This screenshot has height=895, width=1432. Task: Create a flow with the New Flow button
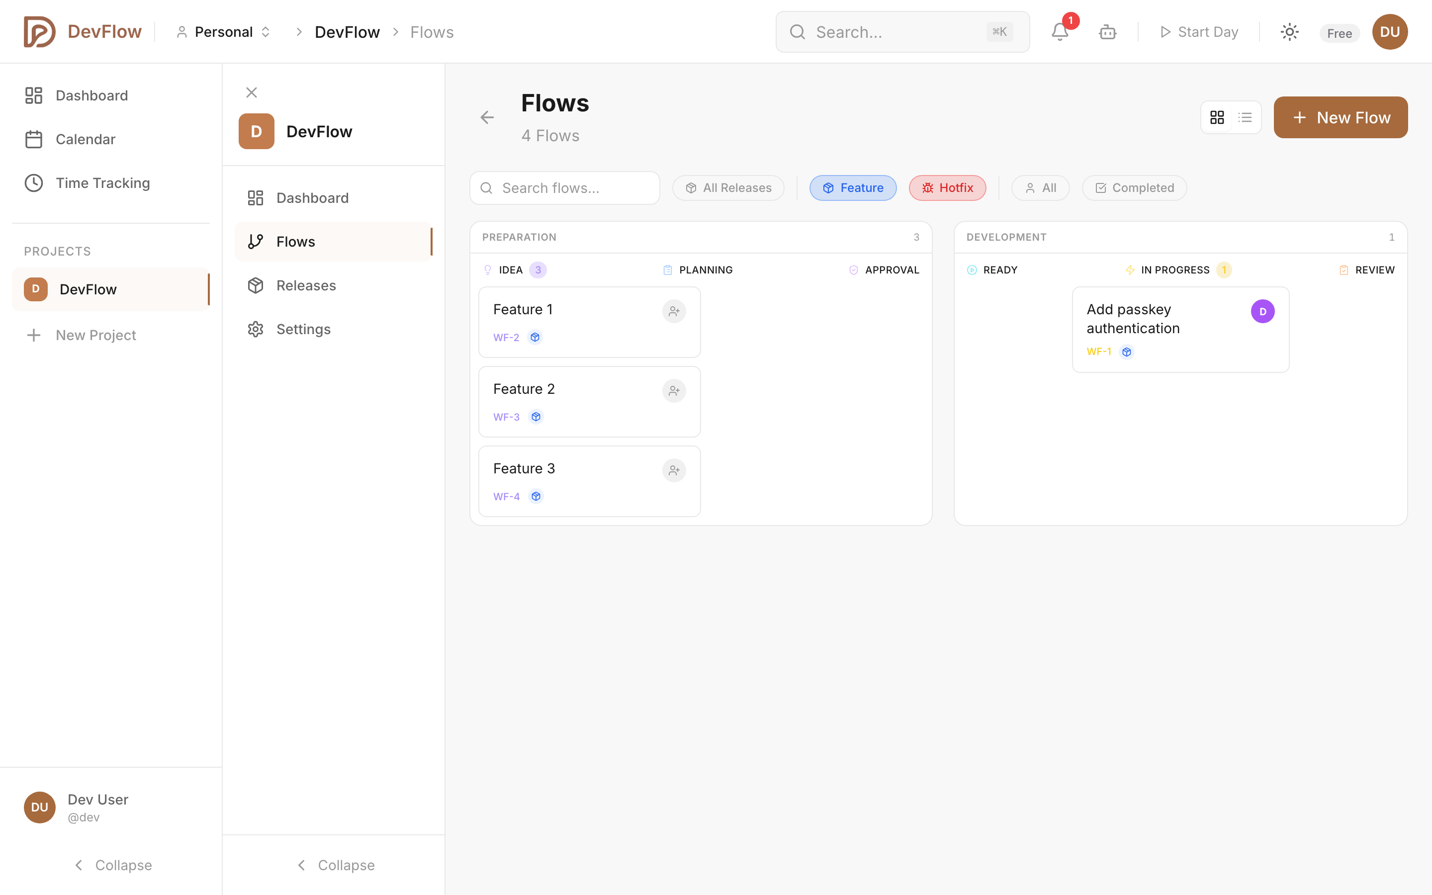(x=1341, y=117)
